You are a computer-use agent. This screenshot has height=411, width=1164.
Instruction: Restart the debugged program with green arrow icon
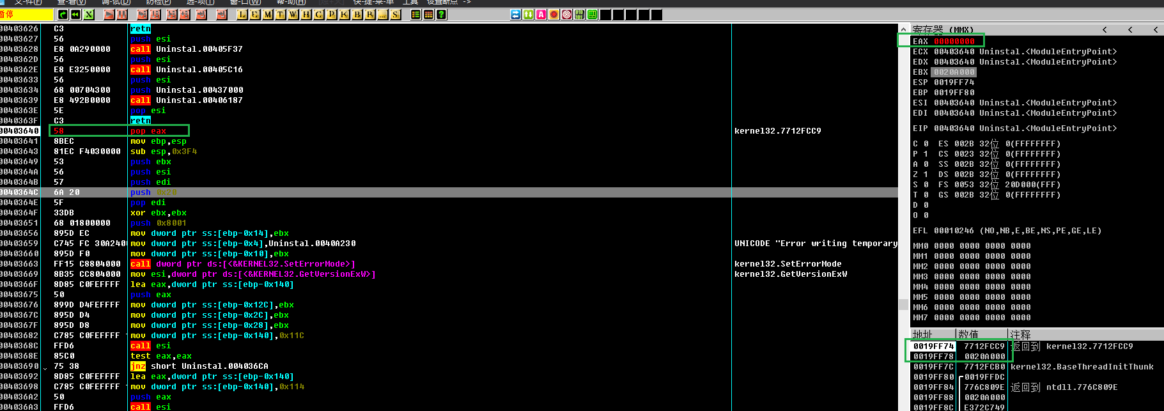pyautogui.click(x=63, y=15)
